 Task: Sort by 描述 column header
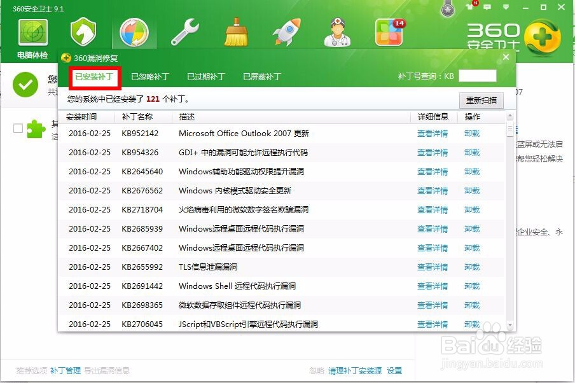(186, 116)
